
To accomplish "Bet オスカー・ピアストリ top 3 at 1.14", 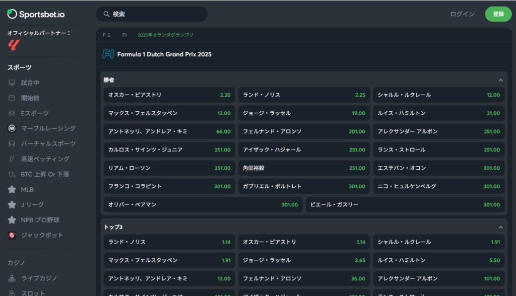I will point(304,242).
